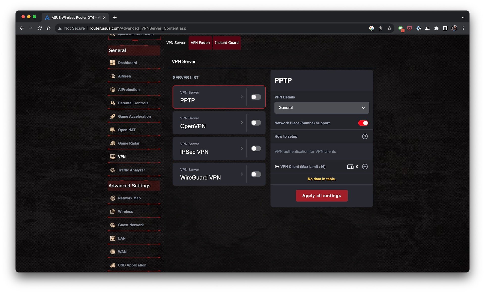Click the Dashboard sidebar icon

click(x=113, y=63)
